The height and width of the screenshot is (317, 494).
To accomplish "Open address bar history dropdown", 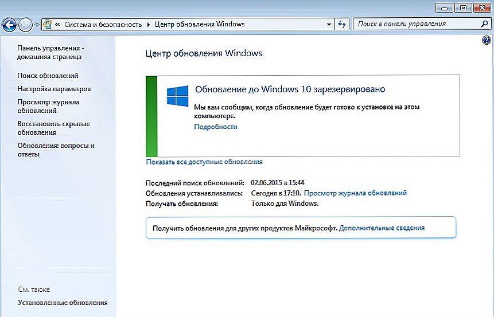I will point(329,25).
